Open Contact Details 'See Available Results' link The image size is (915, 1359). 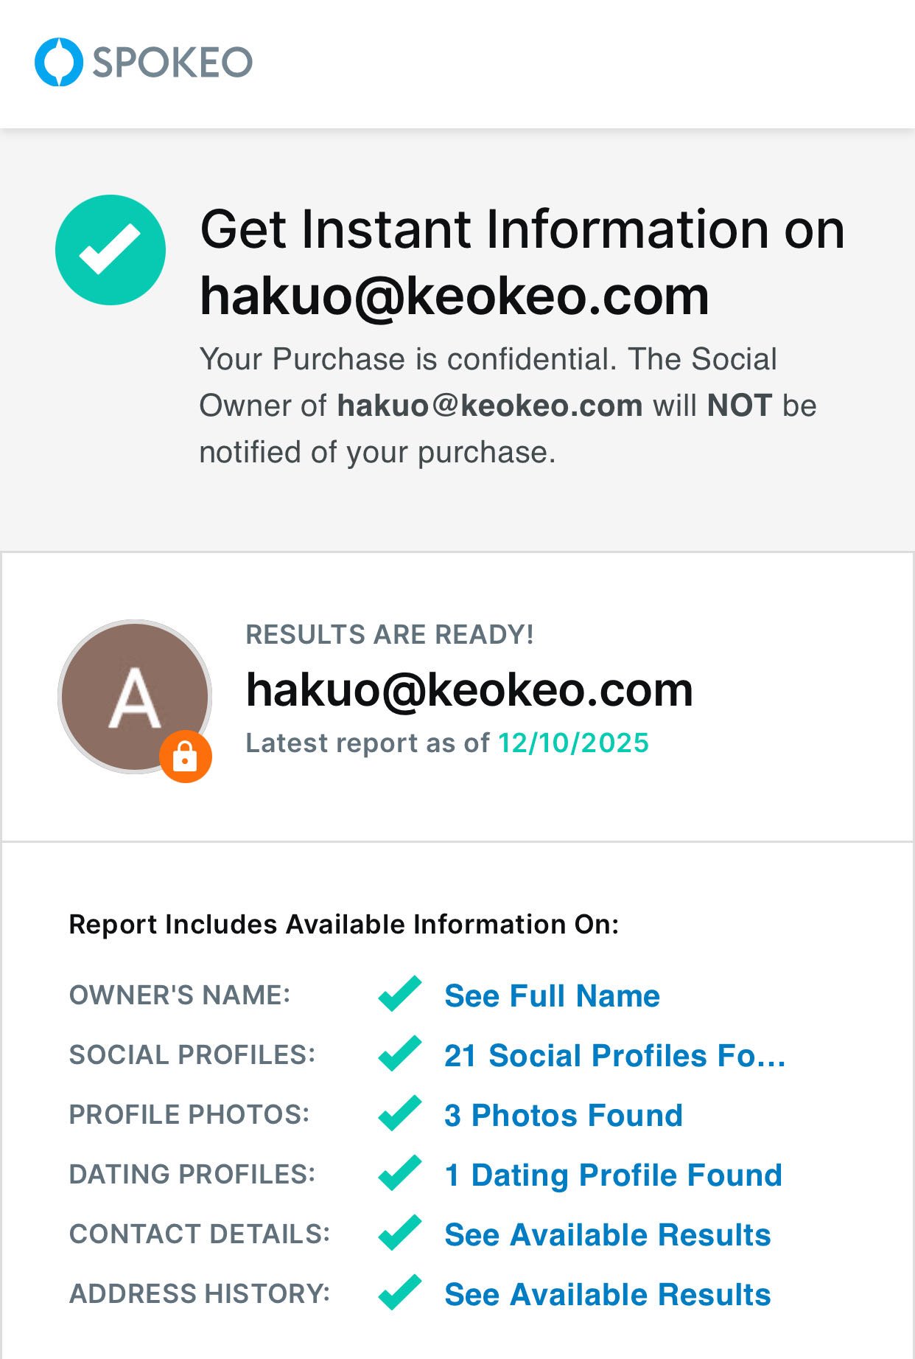(x=607, y=1234)
